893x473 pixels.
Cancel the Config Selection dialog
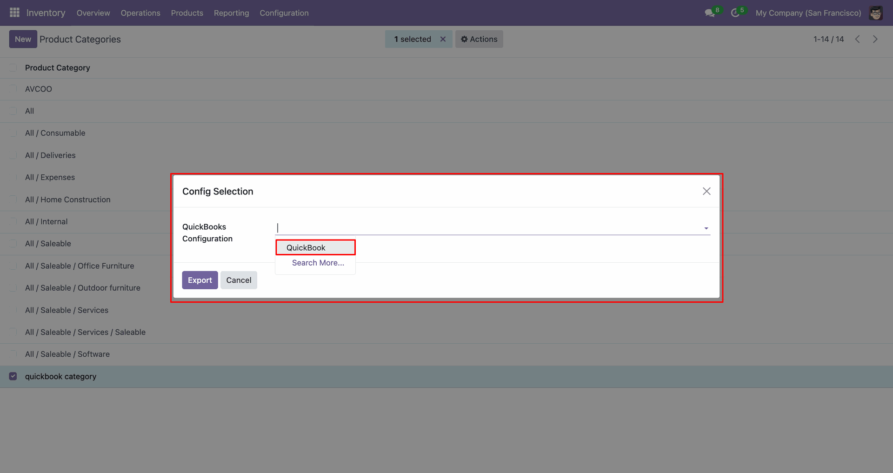click(239, 280)
